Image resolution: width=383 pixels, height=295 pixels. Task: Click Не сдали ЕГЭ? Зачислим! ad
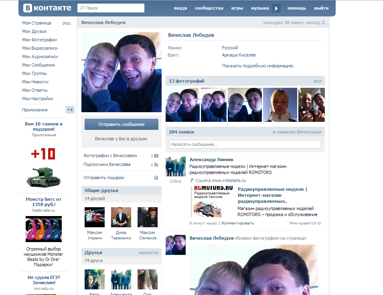[44, 280]
